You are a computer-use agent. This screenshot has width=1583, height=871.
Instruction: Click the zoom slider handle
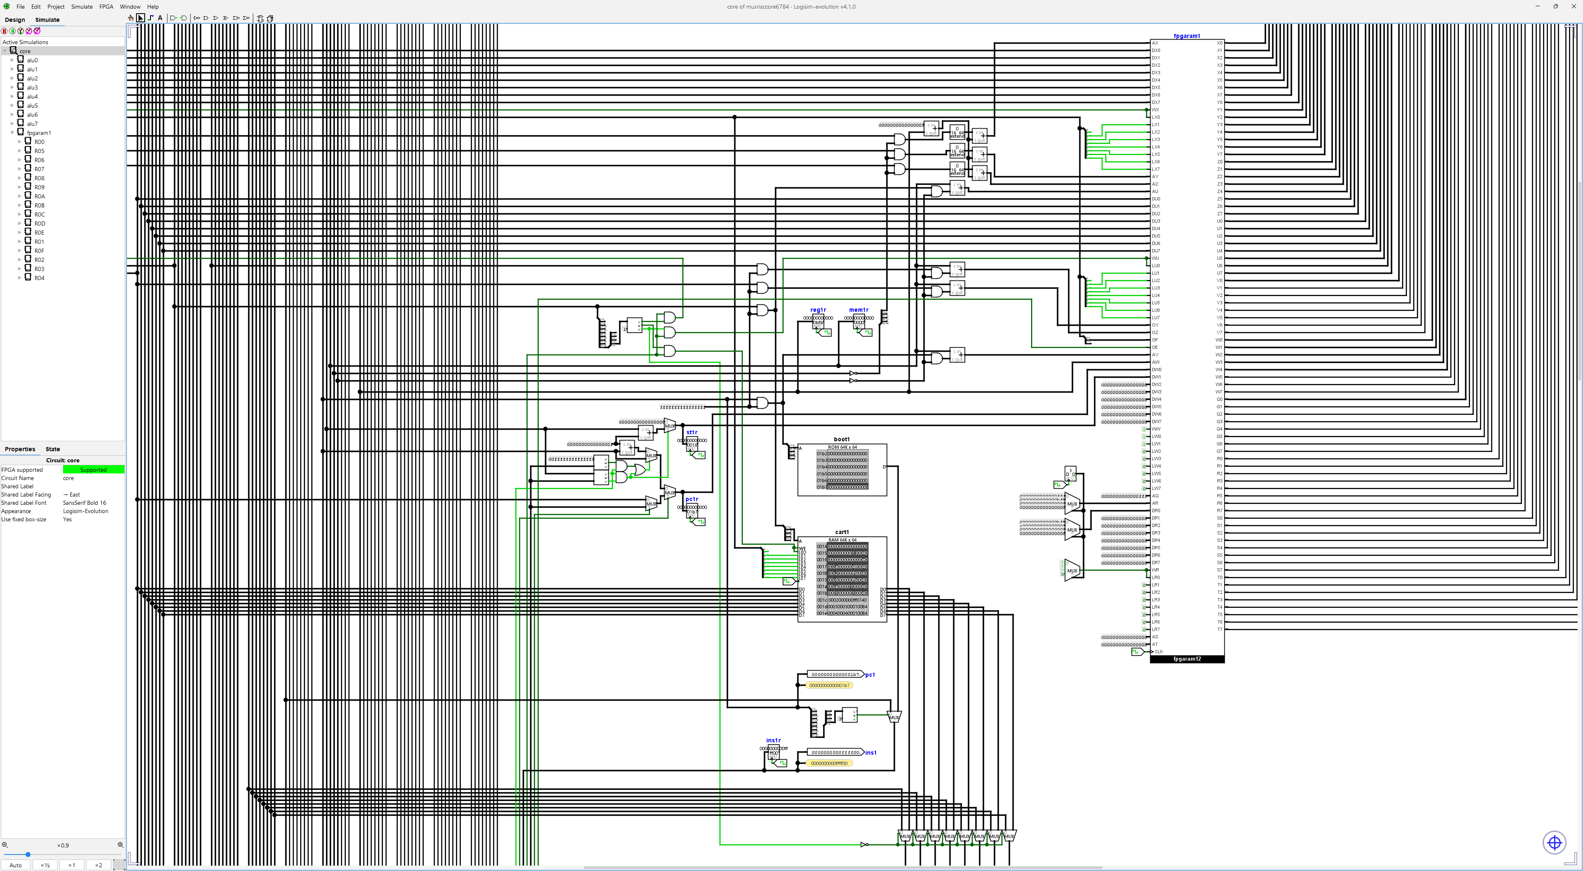pyautogui.click(x=28, y=855)
